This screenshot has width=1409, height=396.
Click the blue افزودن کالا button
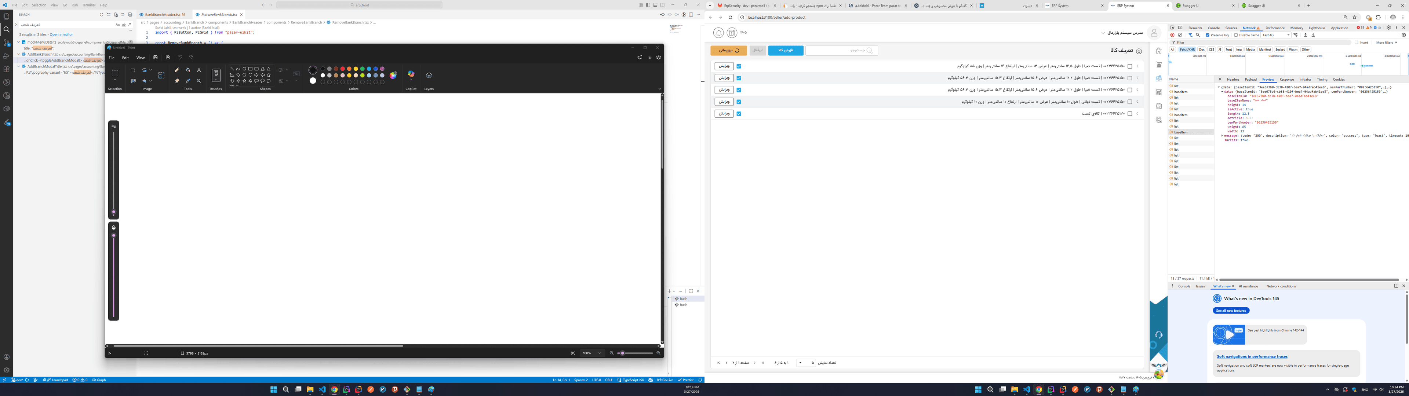(786, 50)
